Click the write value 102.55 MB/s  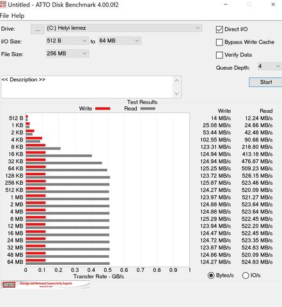click(215, 139)
